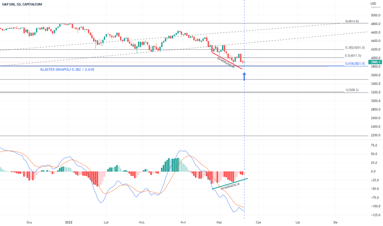Click the Gru month on time axis
Screen dimensions: 383x226
29,222
